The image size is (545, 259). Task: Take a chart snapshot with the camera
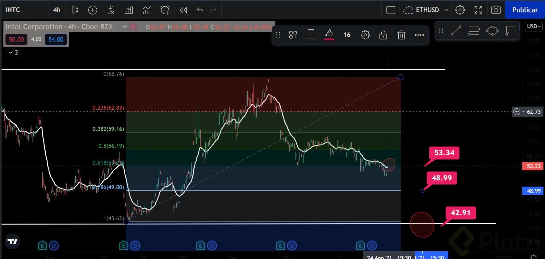coord(496,10)
